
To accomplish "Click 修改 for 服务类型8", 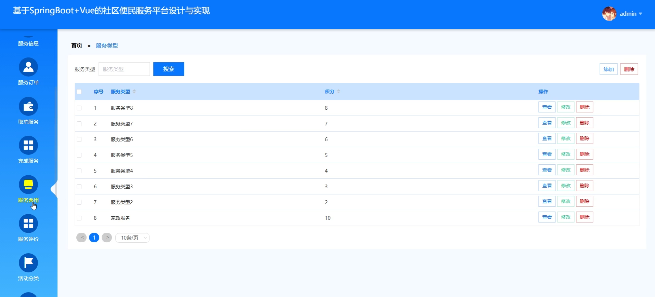I will (566, 107).
